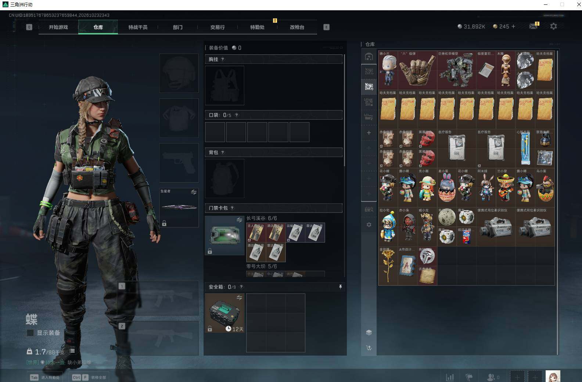Open the 特勤处 tab
Screen dimensions: 582x382
(x=257, y=27)
